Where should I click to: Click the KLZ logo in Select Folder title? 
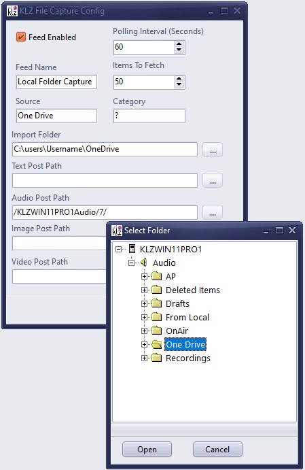(x=117, y=231)
